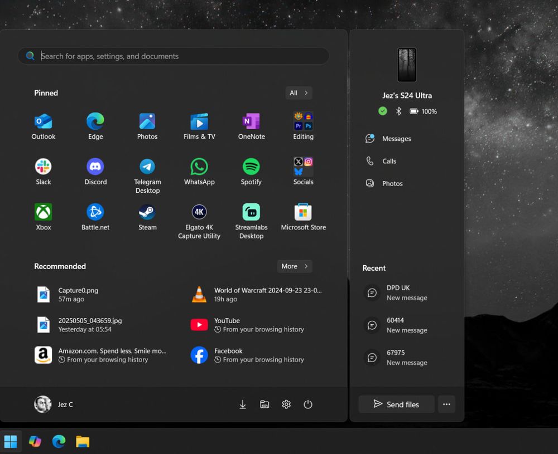This screenshot has height=454, width=558.
Task: Open WhatsApp
Action: tap(199, 172)
